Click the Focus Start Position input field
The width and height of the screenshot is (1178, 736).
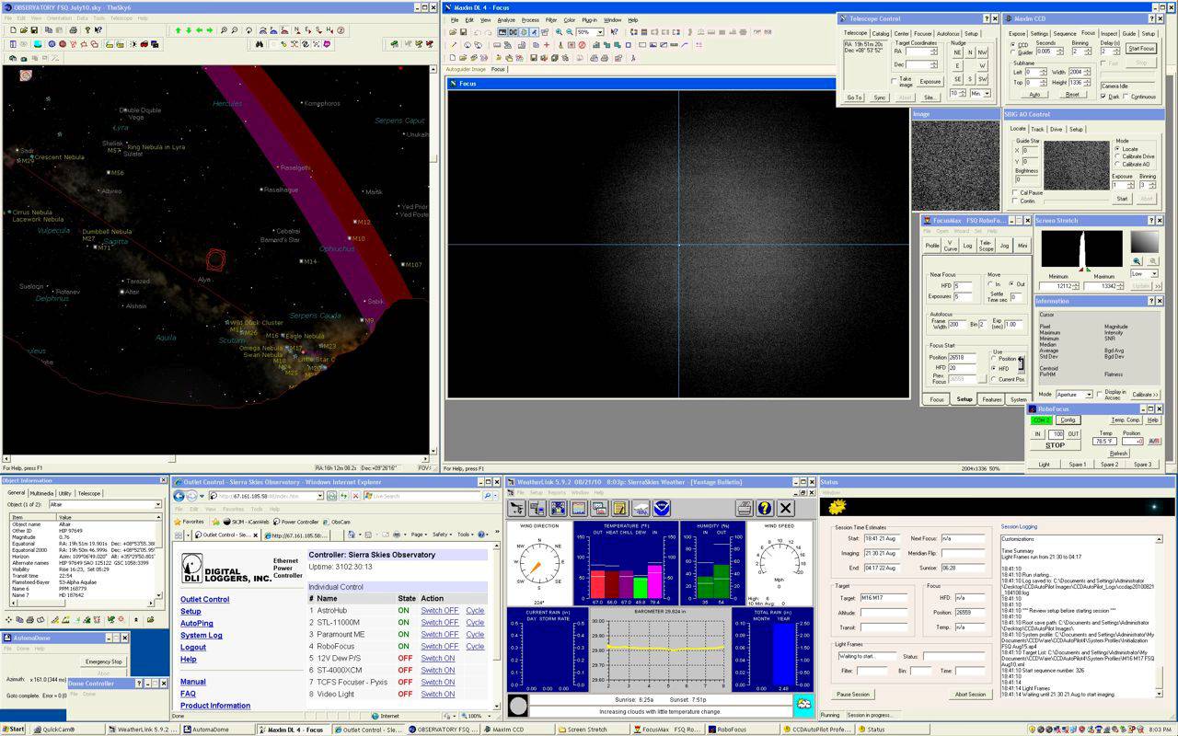coord(962,358)
